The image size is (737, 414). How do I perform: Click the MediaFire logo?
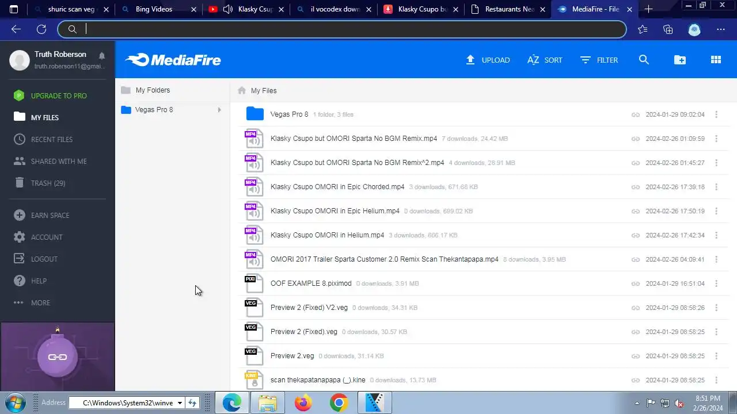(173, 60)
